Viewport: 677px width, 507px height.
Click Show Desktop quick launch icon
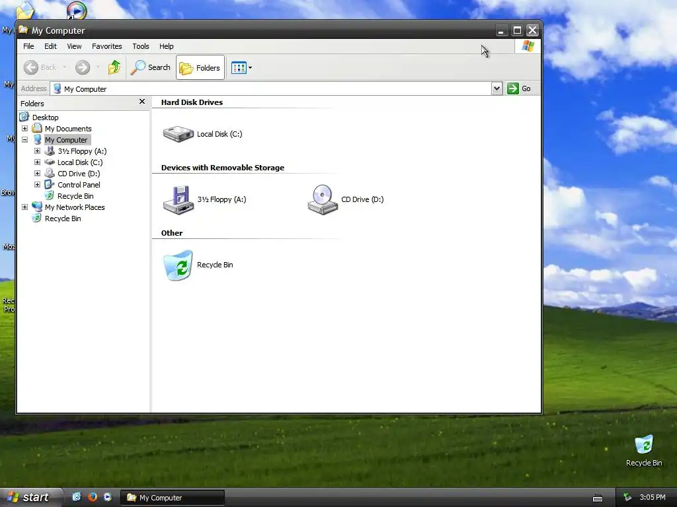77,497
